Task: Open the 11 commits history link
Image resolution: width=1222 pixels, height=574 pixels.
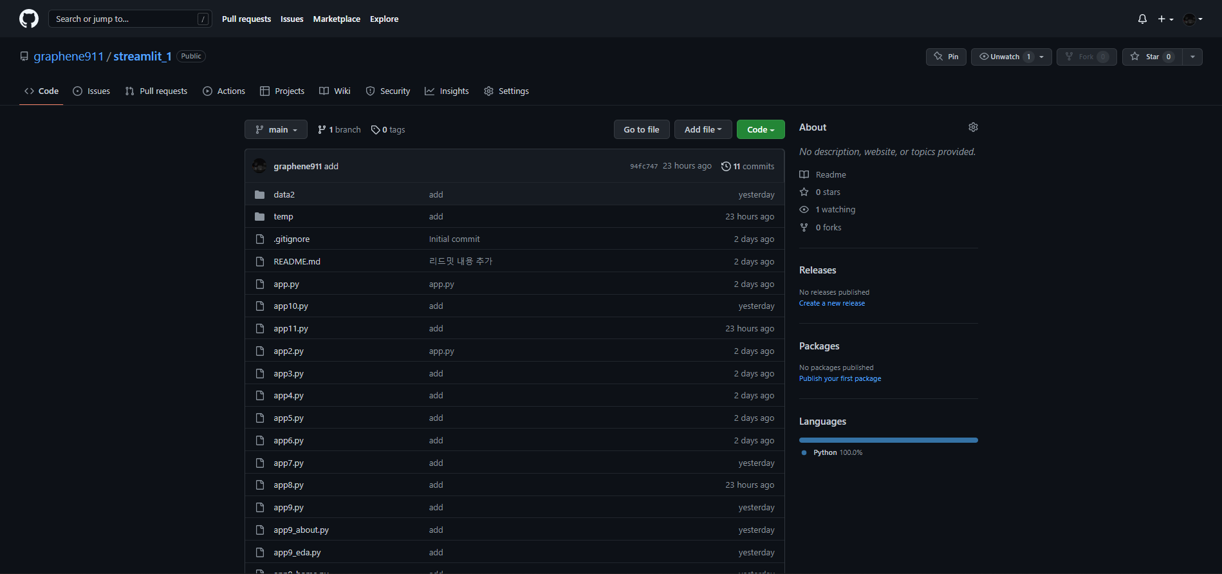Action: (x=748, y=166)
